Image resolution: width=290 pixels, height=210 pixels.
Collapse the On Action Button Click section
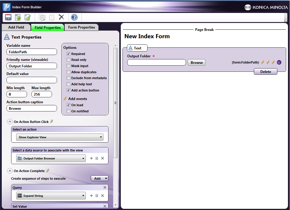[10, 121]
